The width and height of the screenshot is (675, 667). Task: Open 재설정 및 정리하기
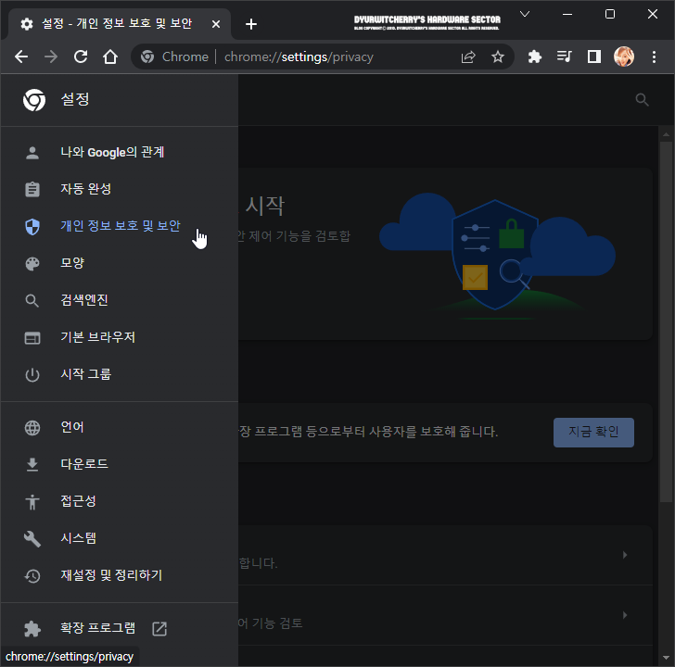tap(120, 575)
